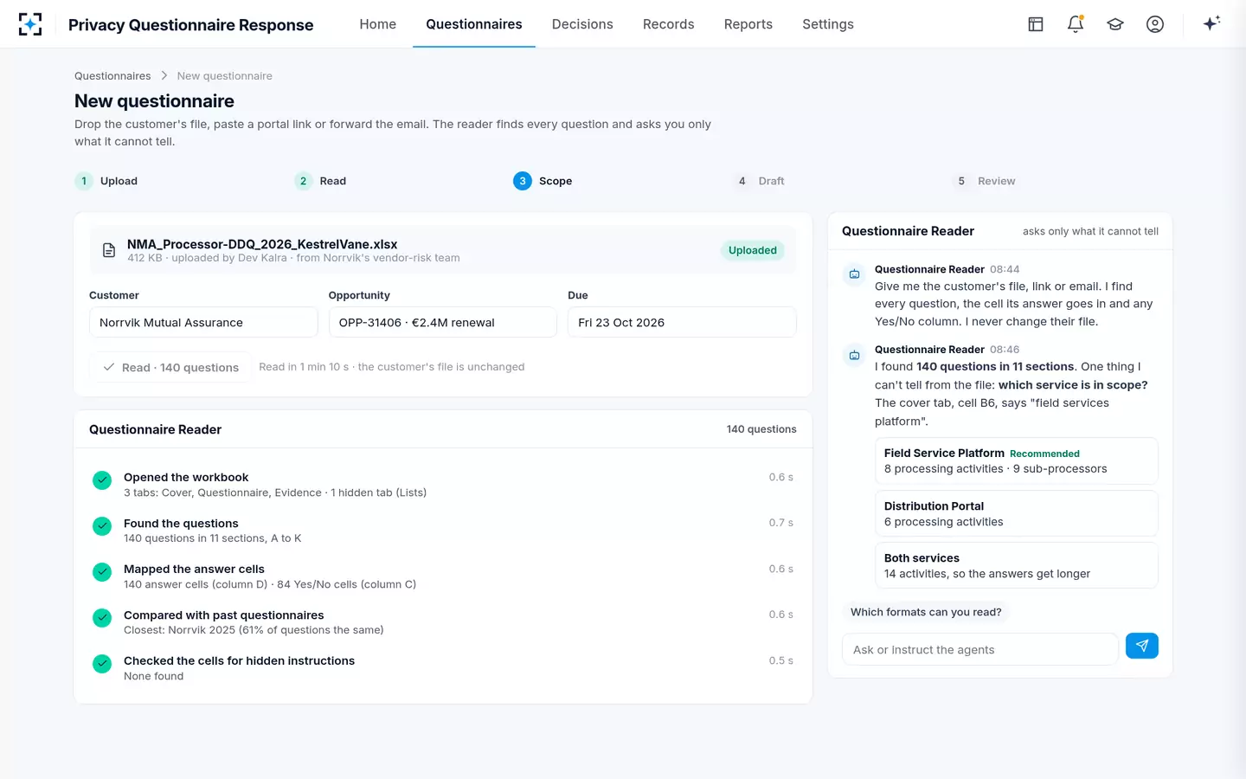The height and width of the screenshot is (779, 1246).
Task: Open the Records tab
Action: tap(669, 24)
